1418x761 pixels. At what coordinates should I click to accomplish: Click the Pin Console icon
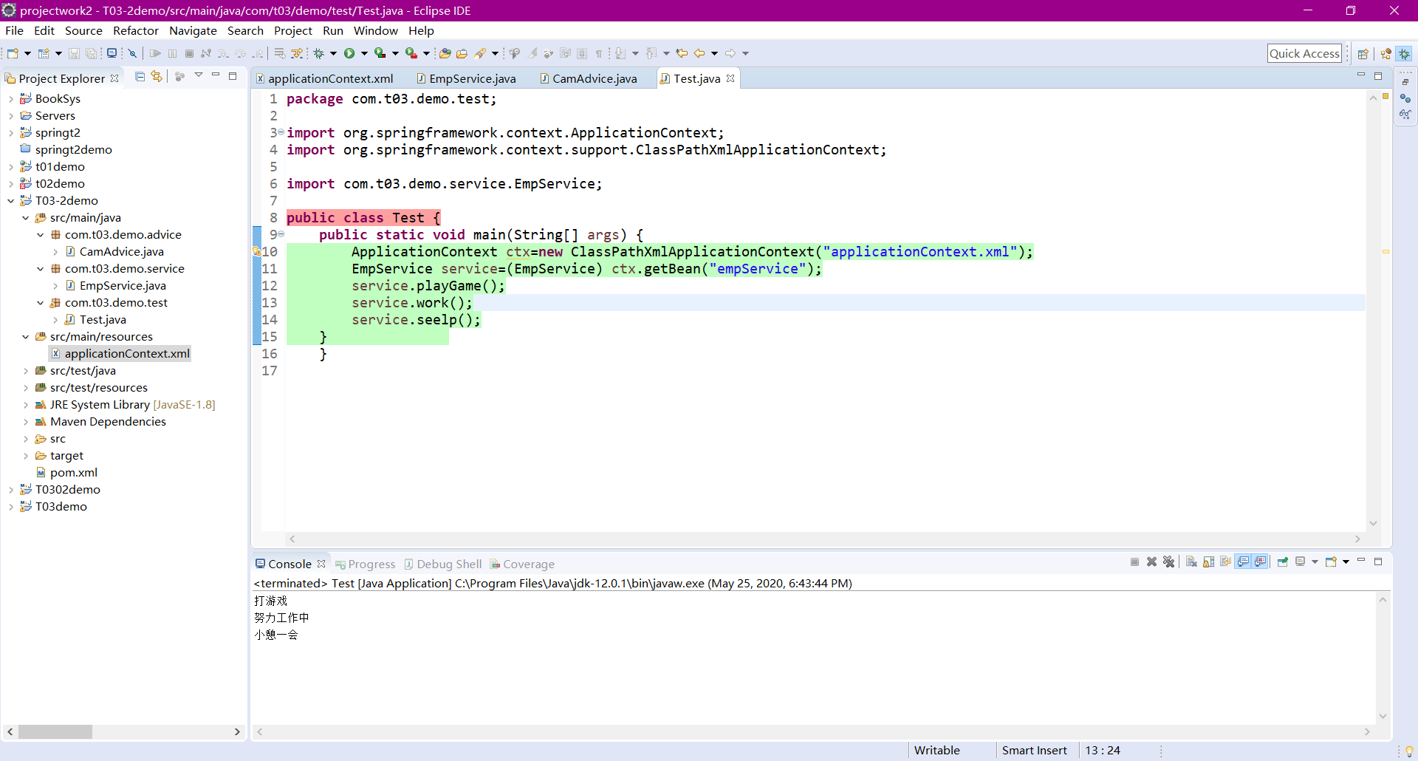point(1283,562)
